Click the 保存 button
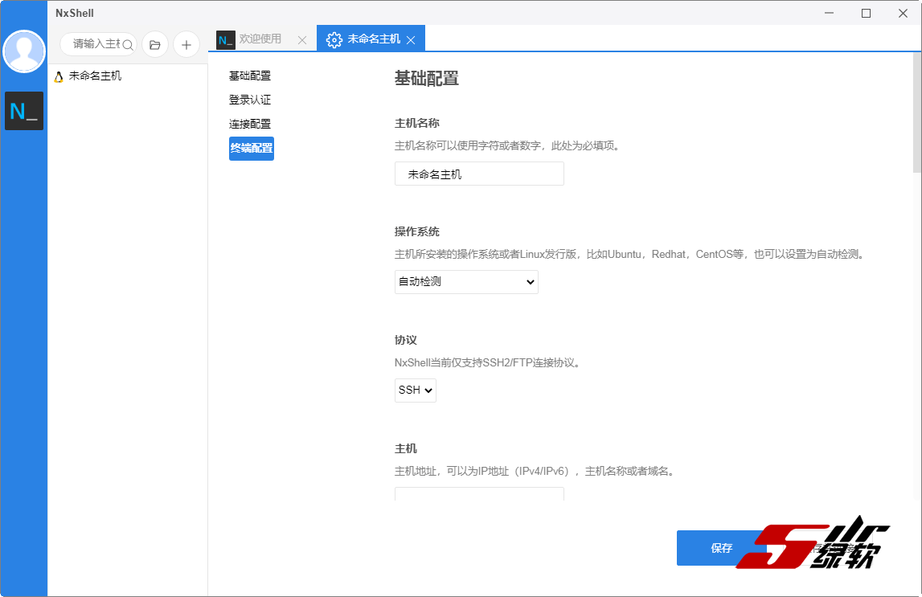 [721, 548]
